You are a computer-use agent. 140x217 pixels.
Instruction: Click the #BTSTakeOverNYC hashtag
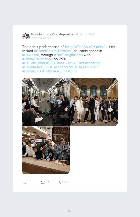click(x=62, y=63)
